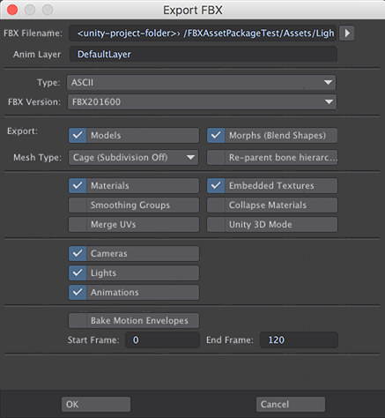Open the Mesh Type Cage dropdown

133,157
